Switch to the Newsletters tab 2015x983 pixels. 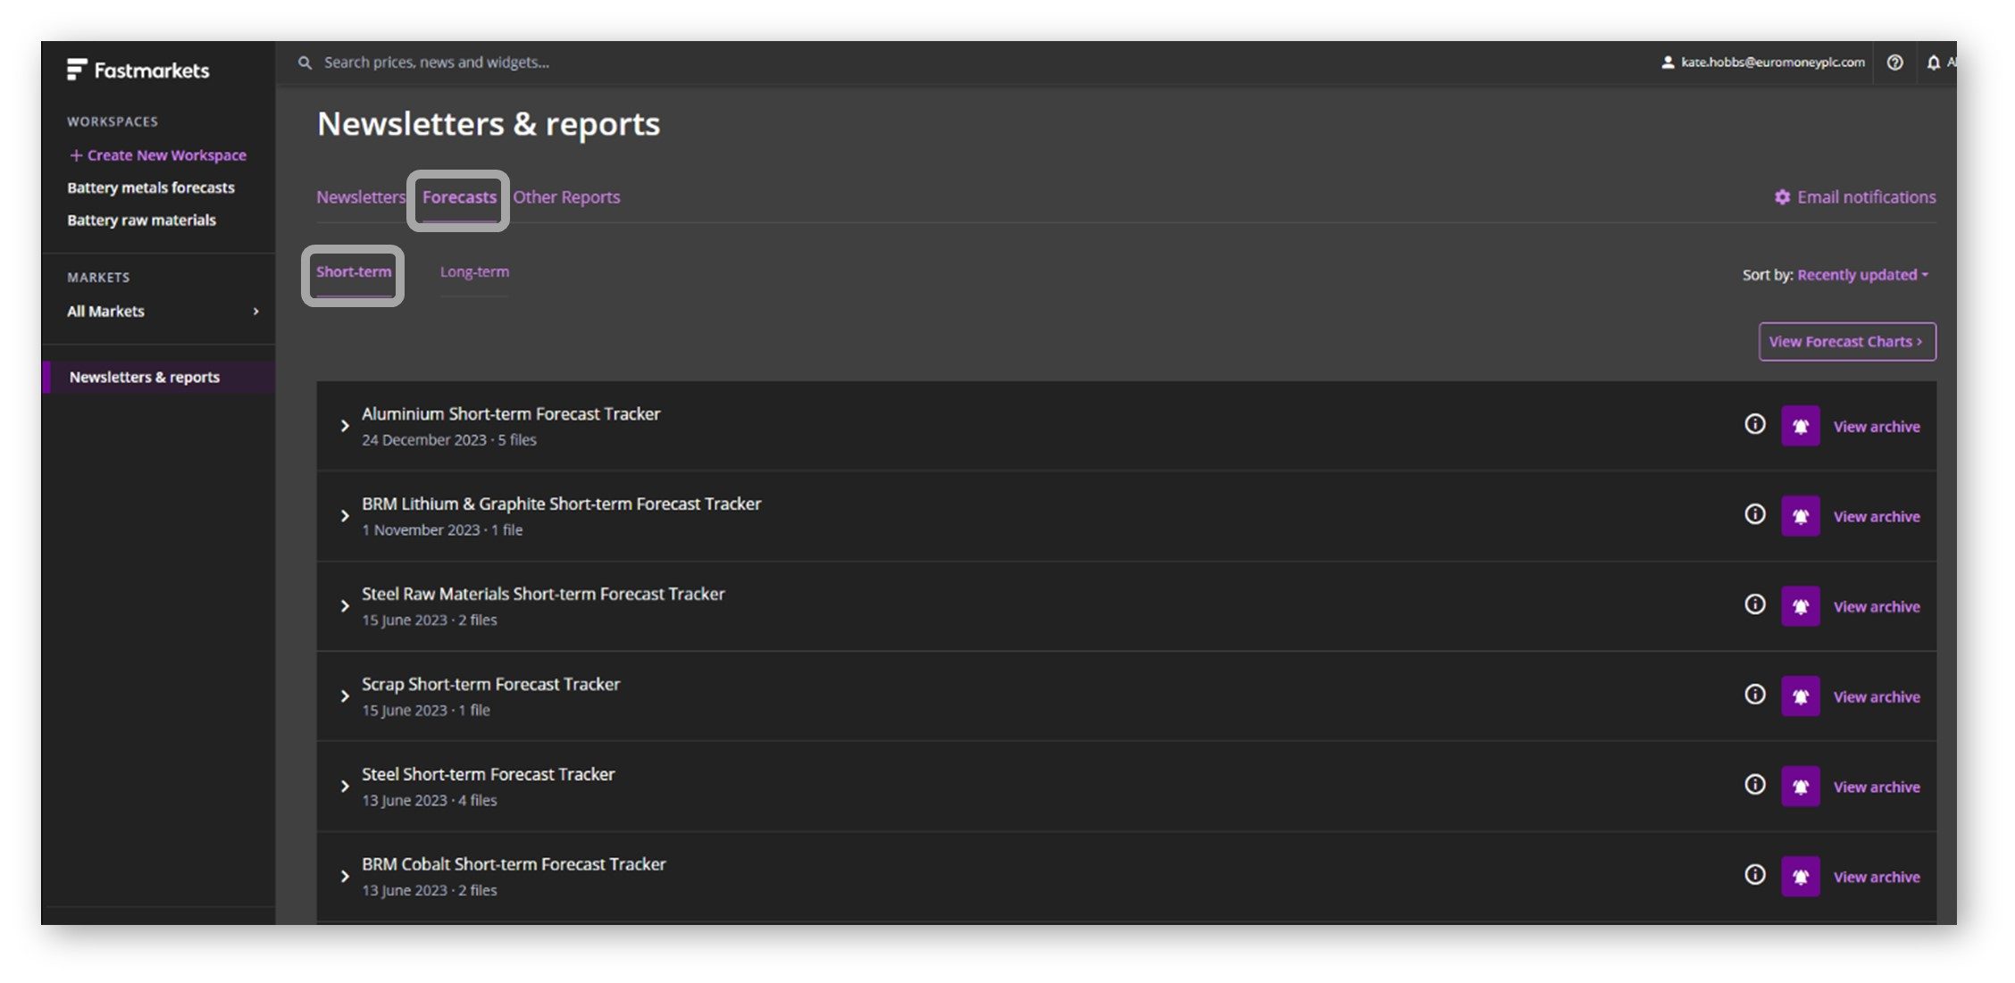coord(361,197)
